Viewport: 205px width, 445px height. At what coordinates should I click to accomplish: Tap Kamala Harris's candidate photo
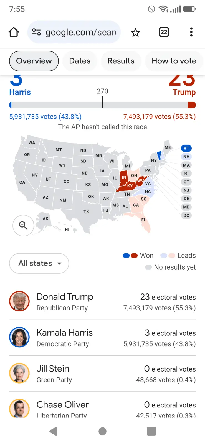click(x=19, y=337)
